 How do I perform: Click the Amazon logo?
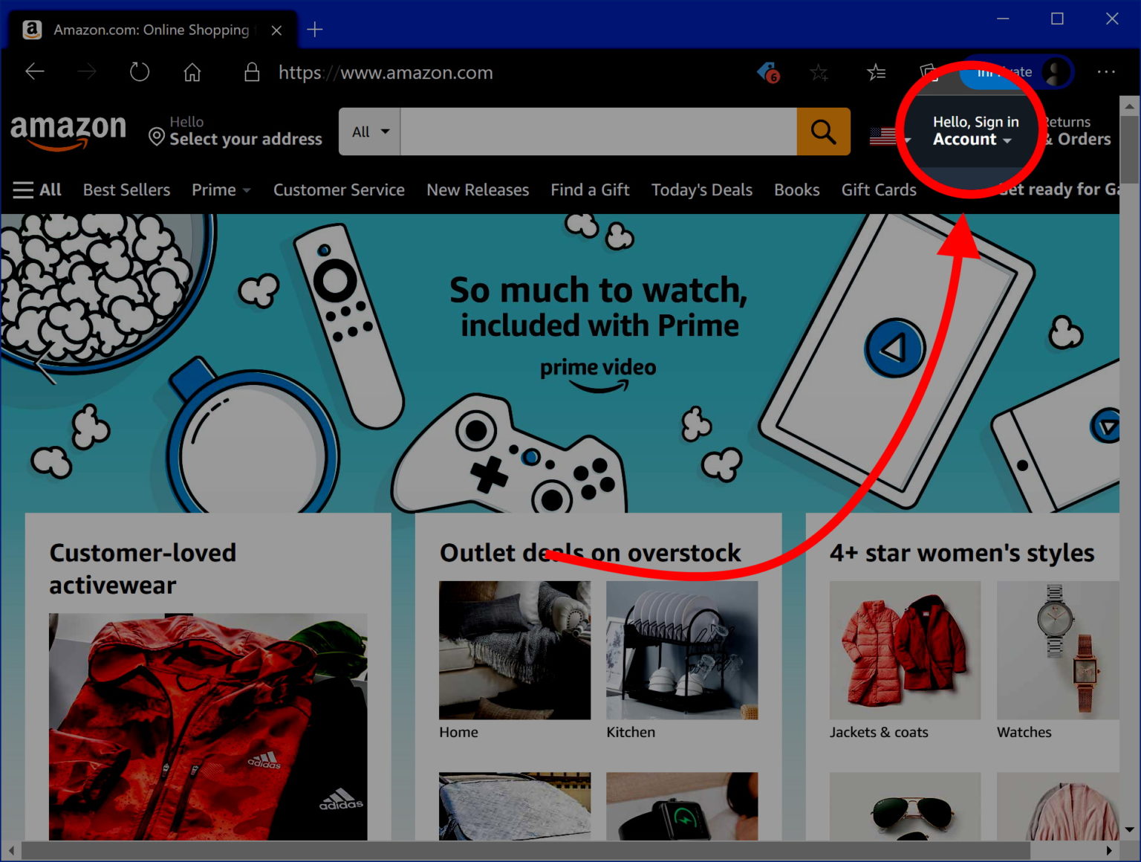pos(68,131)
